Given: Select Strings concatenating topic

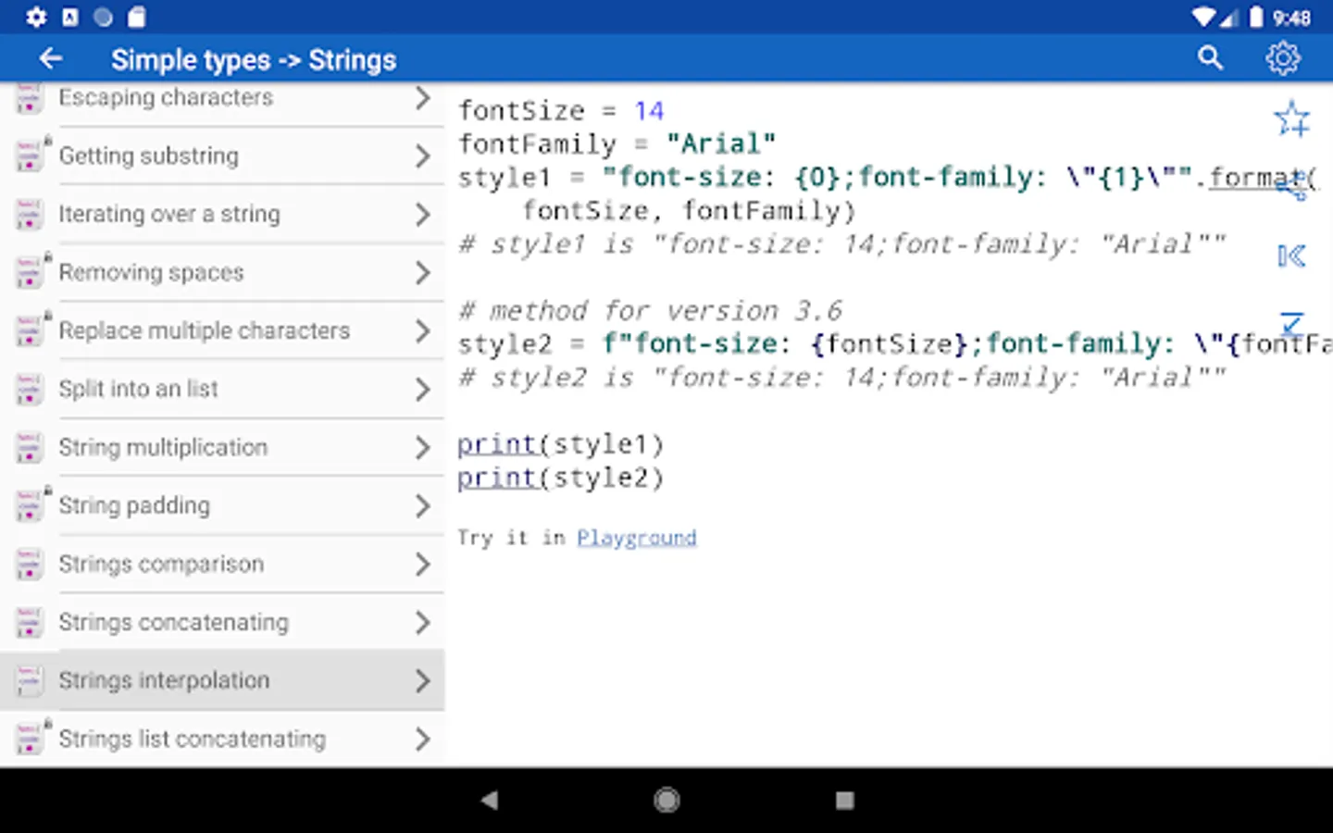Looking at the screenshot, I should click(x=222, y=622).
